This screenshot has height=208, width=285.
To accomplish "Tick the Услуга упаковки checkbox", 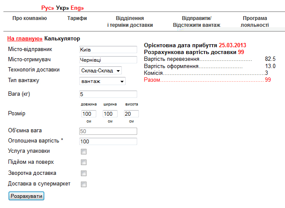I will [84, 151].
